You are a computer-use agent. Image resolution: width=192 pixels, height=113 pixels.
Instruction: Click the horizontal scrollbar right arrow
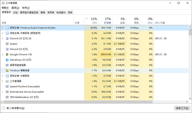coord(187,102)
